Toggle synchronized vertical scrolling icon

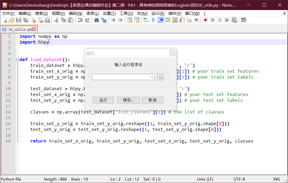point(129,20)
